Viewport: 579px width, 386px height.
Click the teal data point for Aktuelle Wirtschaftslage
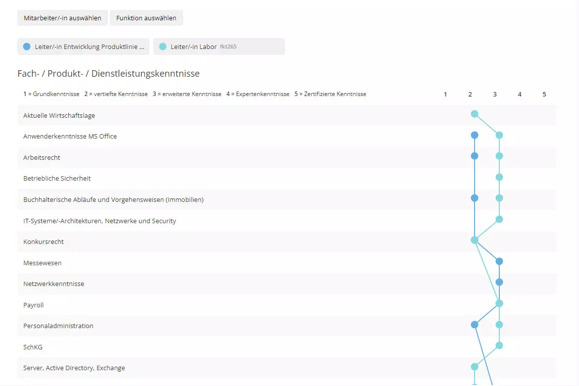[475, 114]
